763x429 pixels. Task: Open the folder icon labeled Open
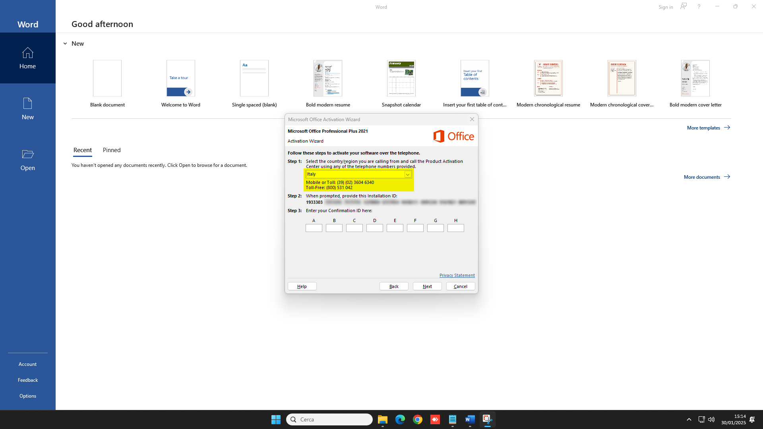click(27, 154)
